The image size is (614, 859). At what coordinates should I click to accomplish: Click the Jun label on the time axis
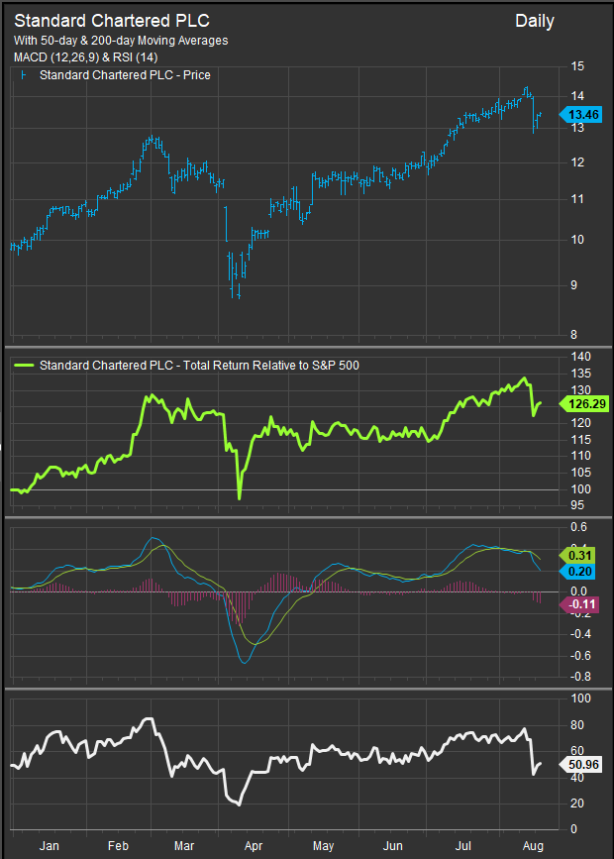pyautogui.click(x=393, y=846)
